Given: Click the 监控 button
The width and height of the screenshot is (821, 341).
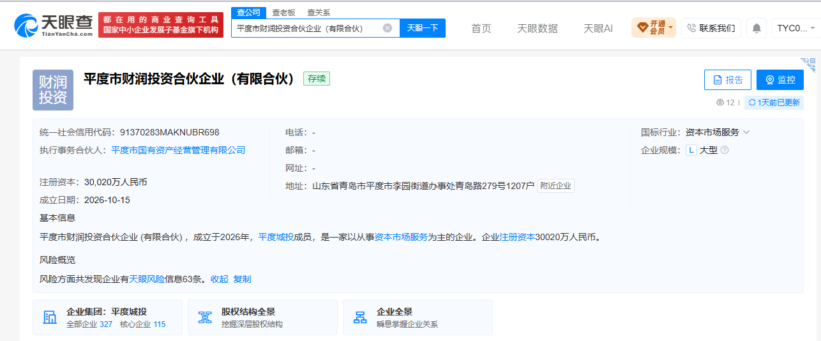Looking at the screenshot, I should coord(780,80).
